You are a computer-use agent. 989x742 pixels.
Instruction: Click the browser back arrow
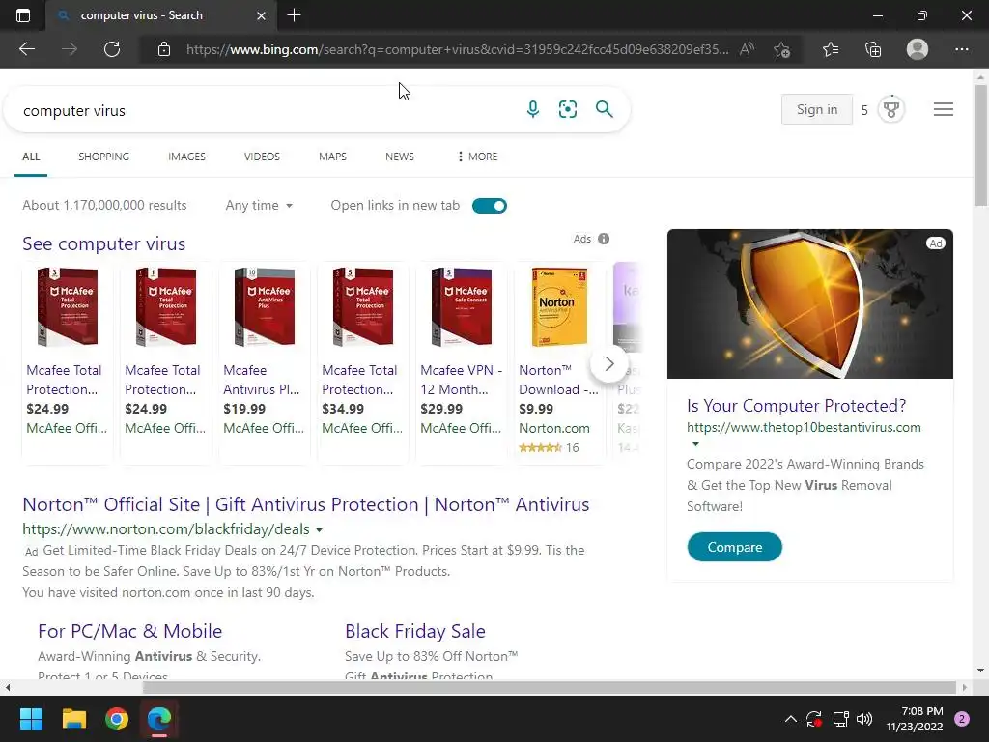(27, 49)
